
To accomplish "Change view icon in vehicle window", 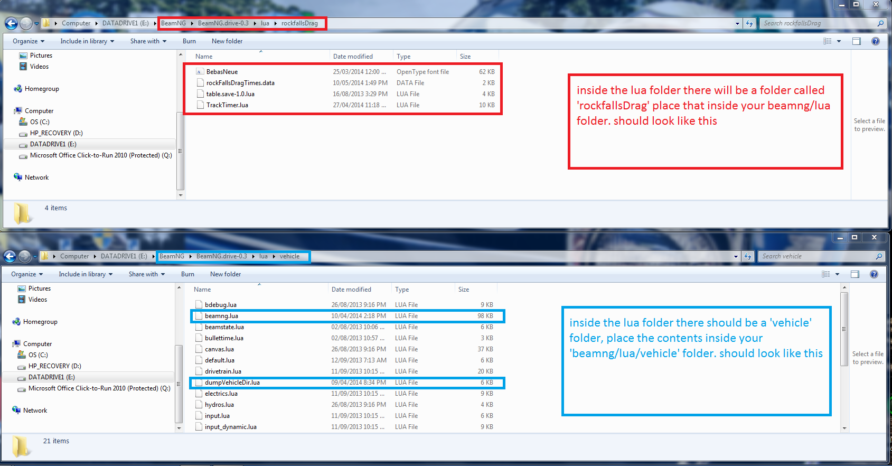I will pos(826,274).
